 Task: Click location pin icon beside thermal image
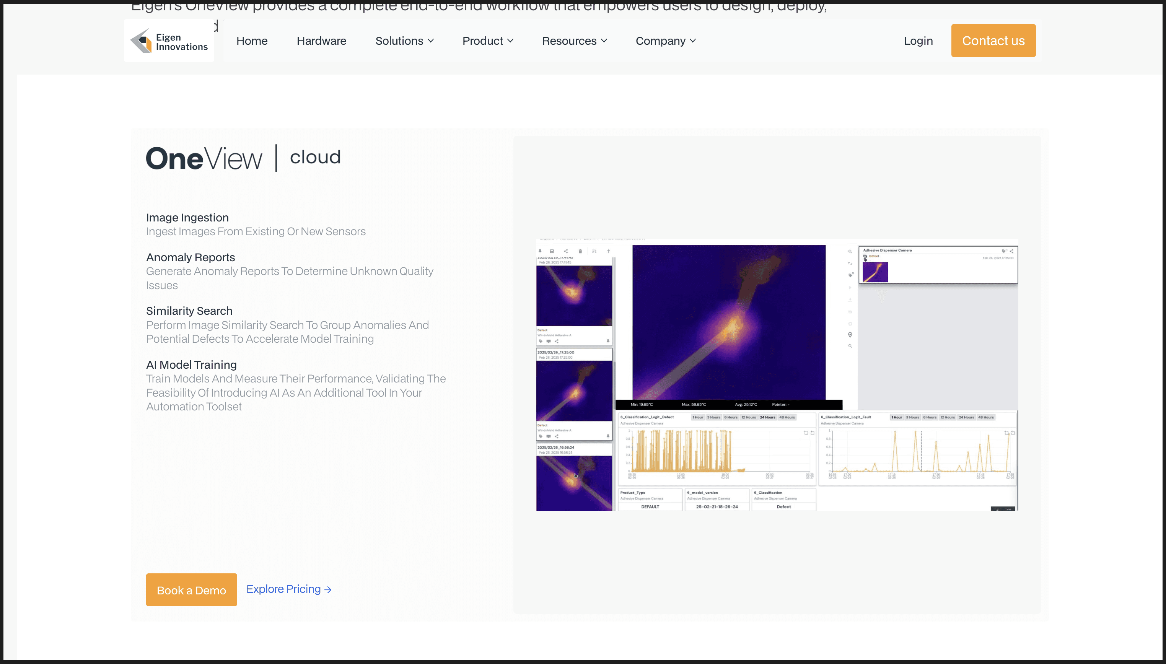pyautogui.click(x=850, y=335)
